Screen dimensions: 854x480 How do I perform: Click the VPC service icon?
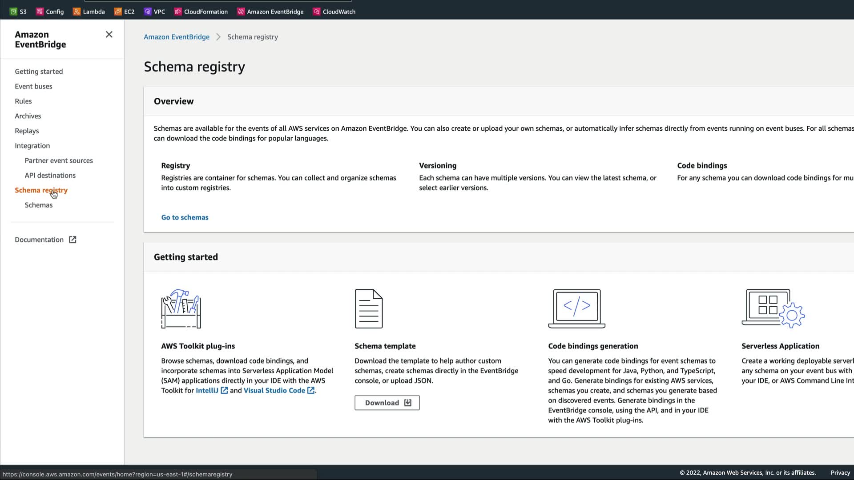click(148, 12)
